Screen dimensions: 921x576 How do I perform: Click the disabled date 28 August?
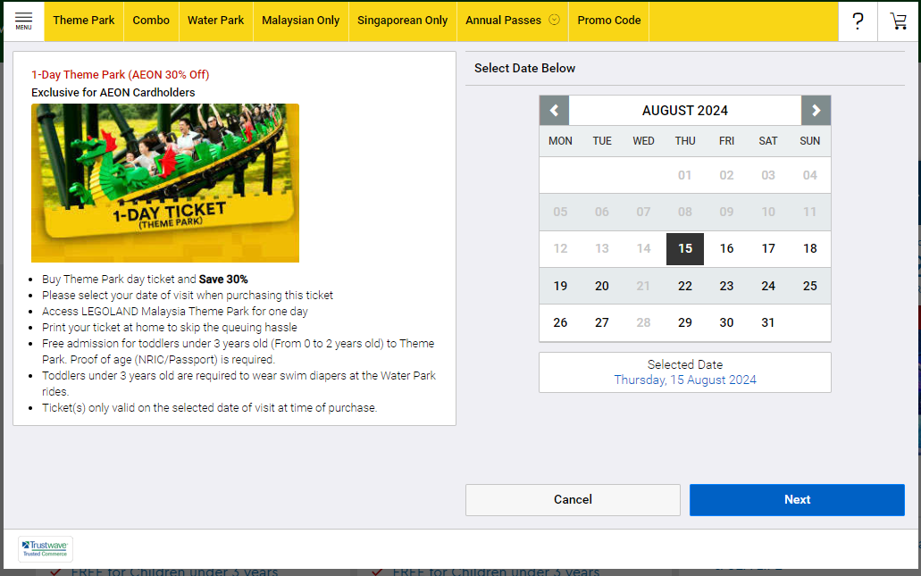click(x=643, y=323)
